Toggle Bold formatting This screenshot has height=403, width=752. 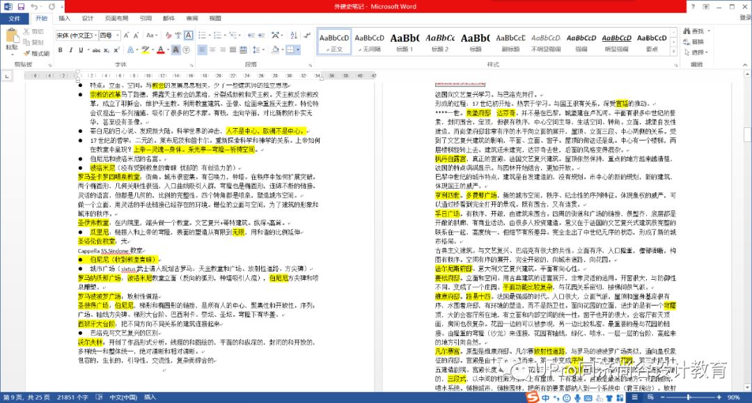61,50
